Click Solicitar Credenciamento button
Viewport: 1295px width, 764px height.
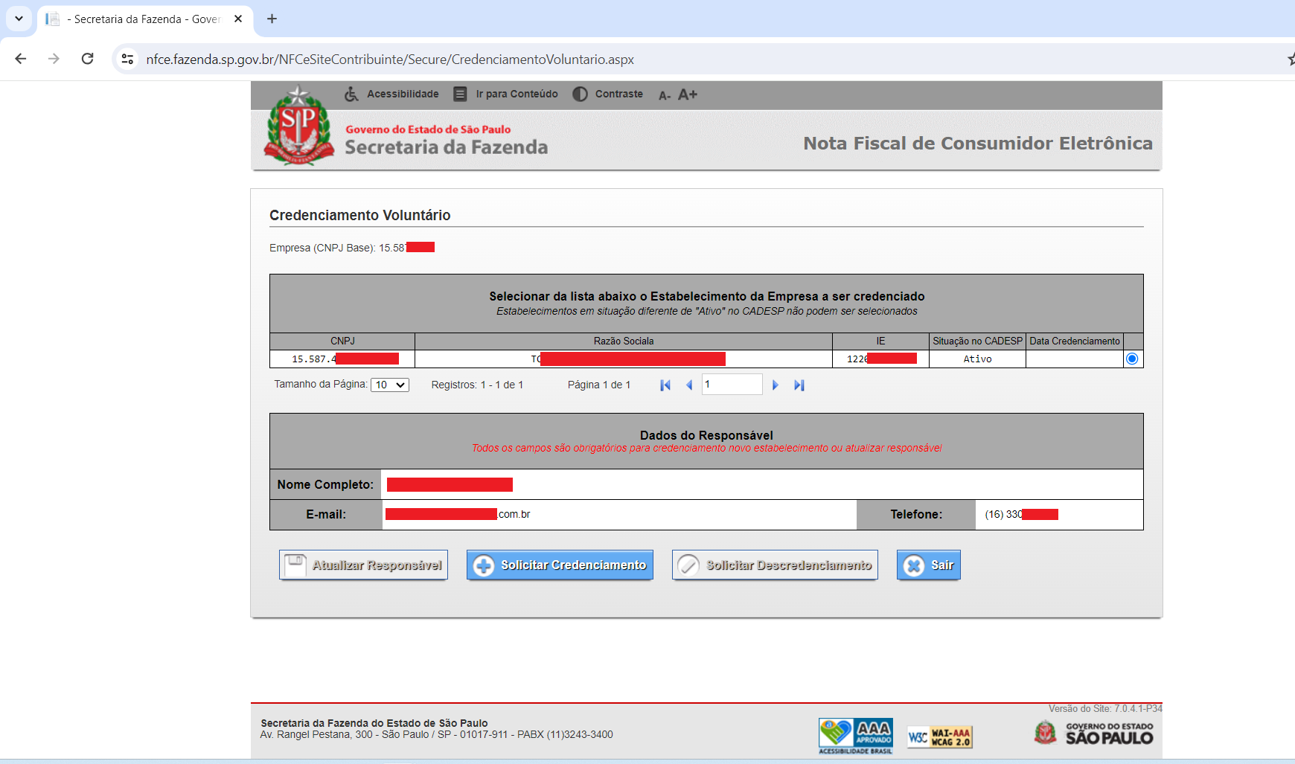coord(560,565)
